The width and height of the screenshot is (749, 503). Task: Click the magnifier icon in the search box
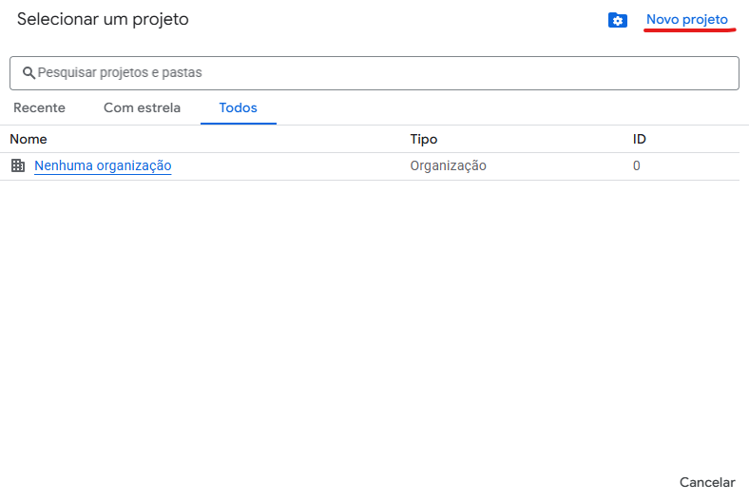[x=29, y=72]
